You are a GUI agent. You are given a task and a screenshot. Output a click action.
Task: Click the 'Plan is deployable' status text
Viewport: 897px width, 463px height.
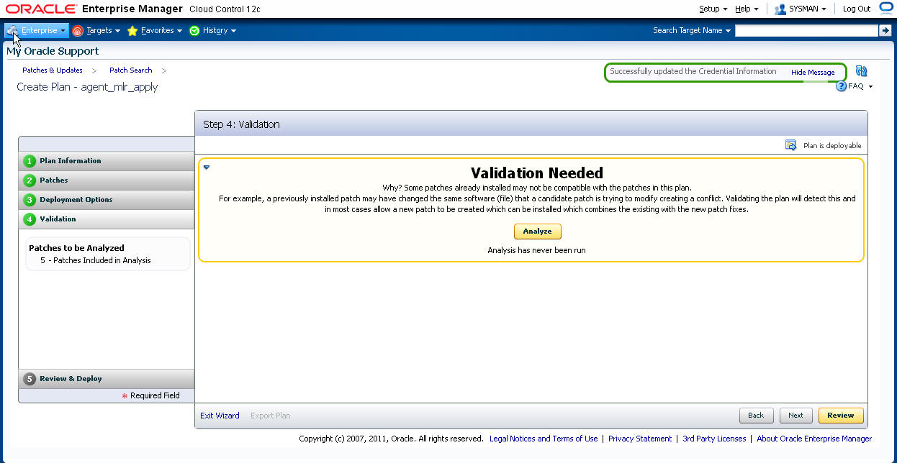click(x=832, y=146)
